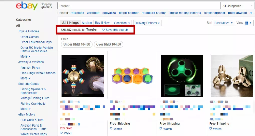255x136 pixels.
Task: Open related search pepyakka
Action: [109, 13]
